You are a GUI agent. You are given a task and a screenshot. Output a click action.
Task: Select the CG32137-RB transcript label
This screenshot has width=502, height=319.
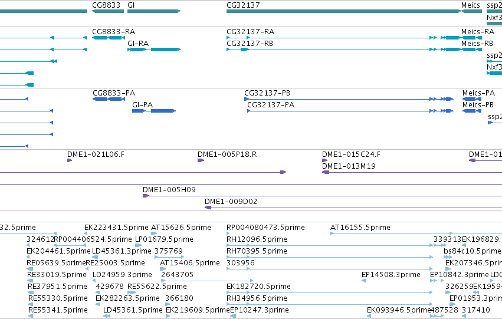(250, 44)
